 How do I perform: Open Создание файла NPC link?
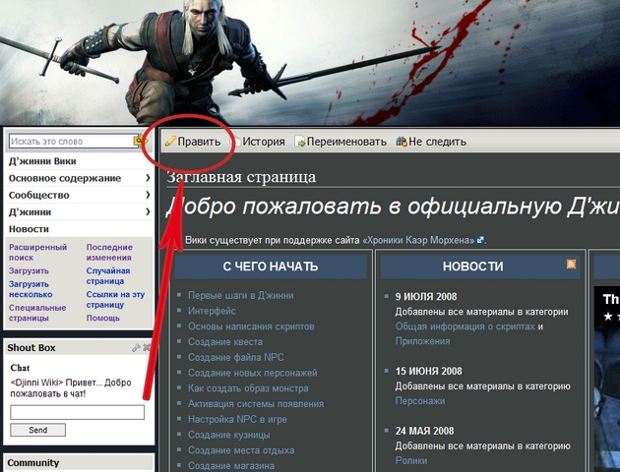pyautogui.click(x=235, y=357)
